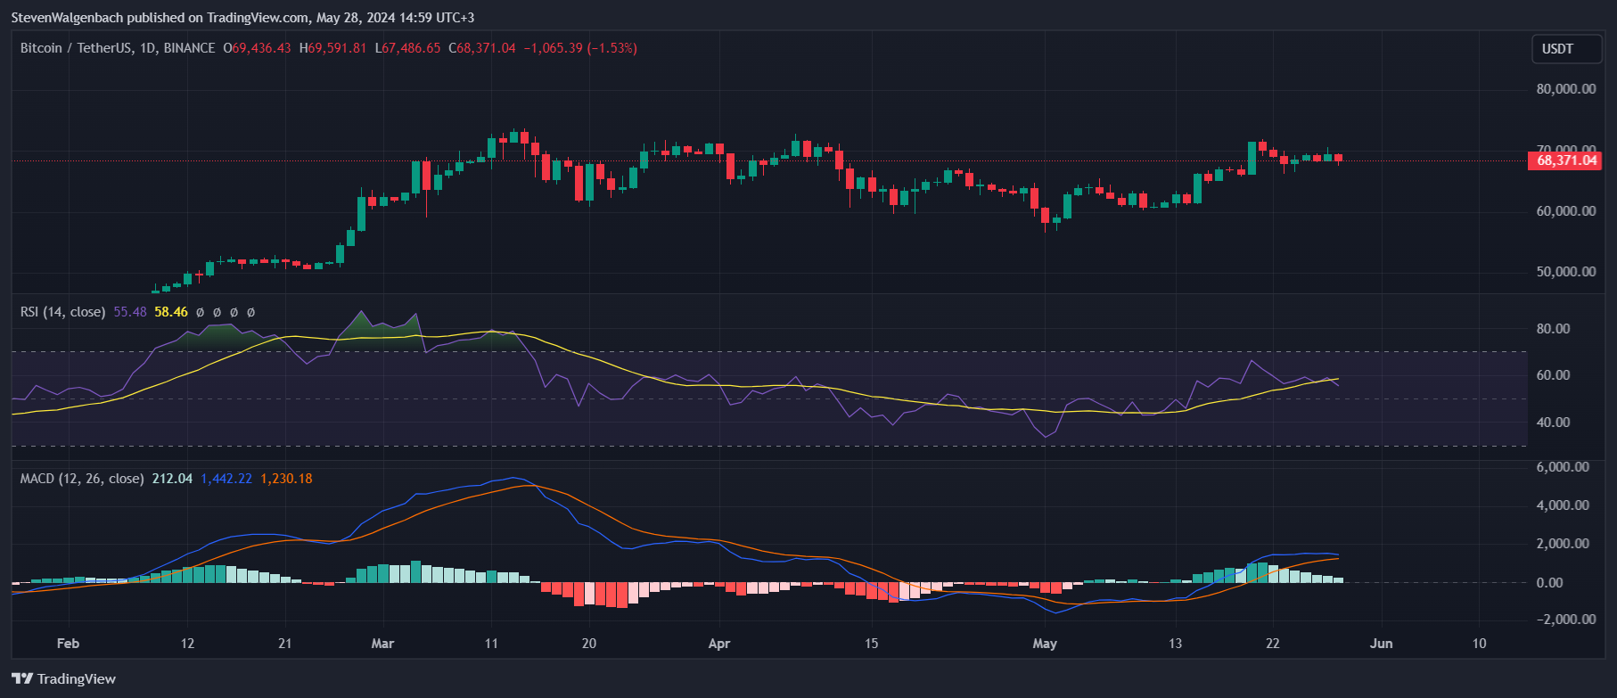Click the TradingView logo at bottom left
1617x698 pixels.
pyautogui.click(x=64, y=679)
